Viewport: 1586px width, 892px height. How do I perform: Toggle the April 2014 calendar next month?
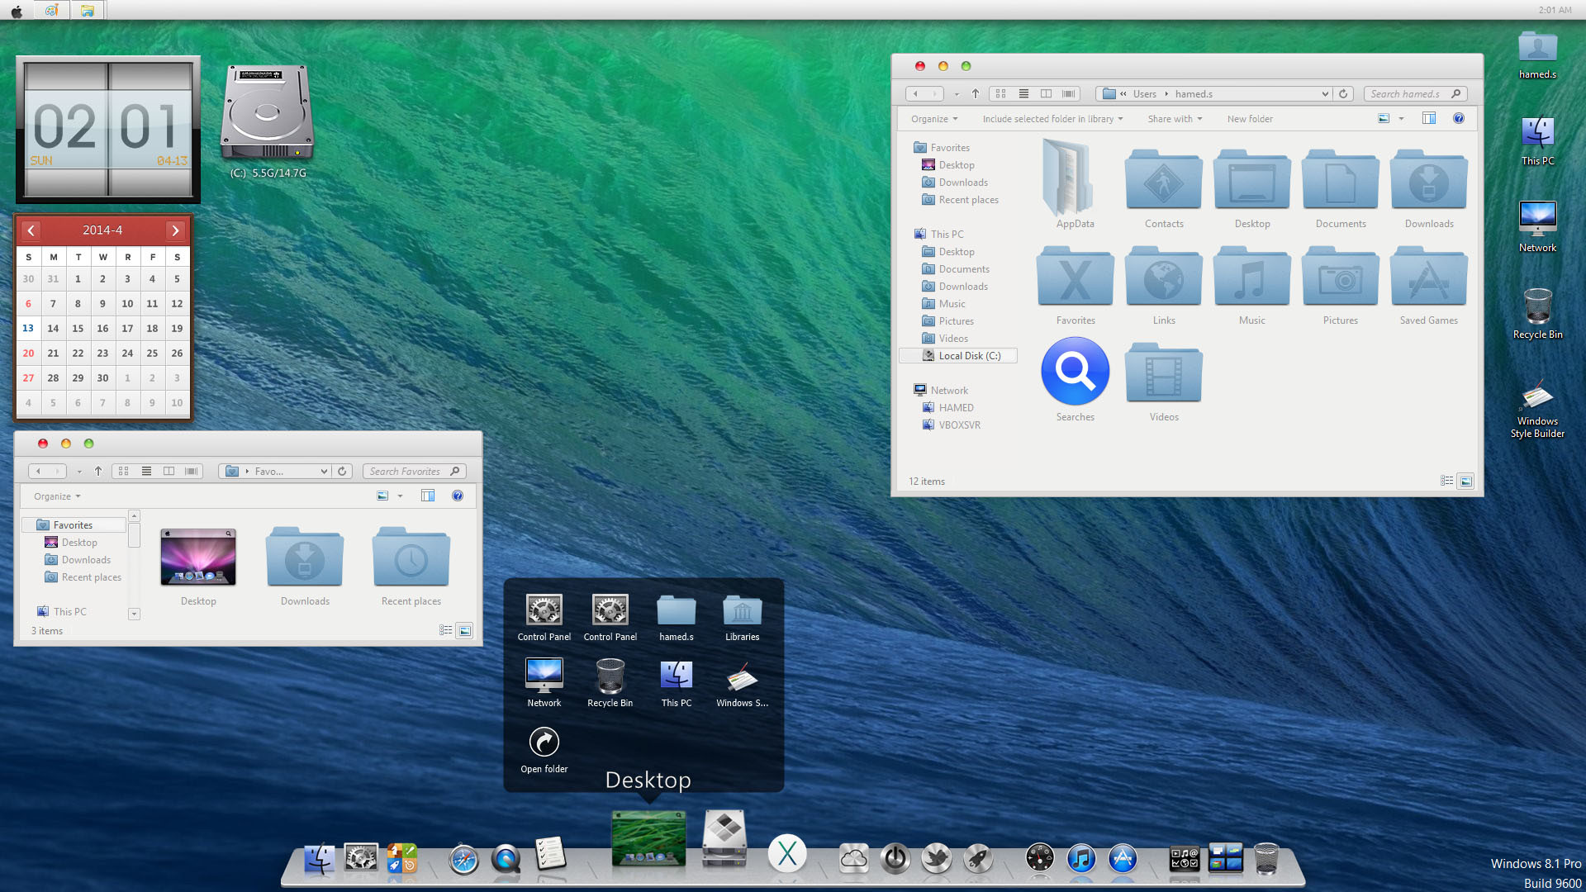click(x=175, y=230)
